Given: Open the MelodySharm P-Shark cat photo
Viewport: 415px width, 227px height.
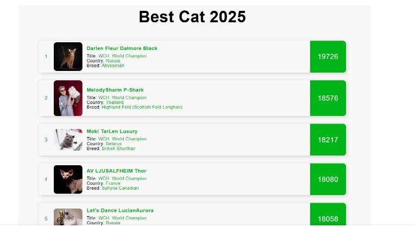Looking at the screenshot, I should tap(68, 98).
